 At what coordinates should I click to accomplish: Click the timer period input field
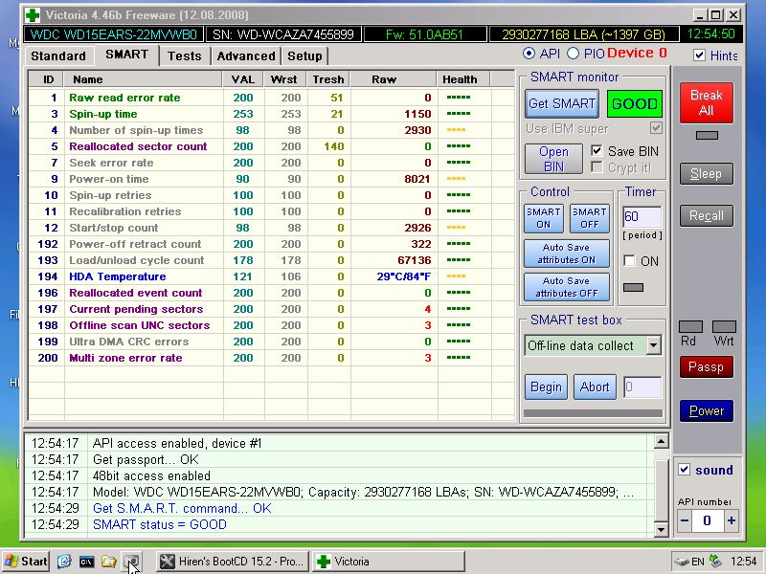pos(642,216)
